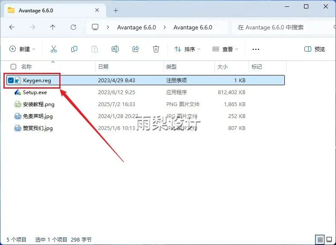
Task: Click the 赞赏我们.jpg file icon
Action: 17,128
